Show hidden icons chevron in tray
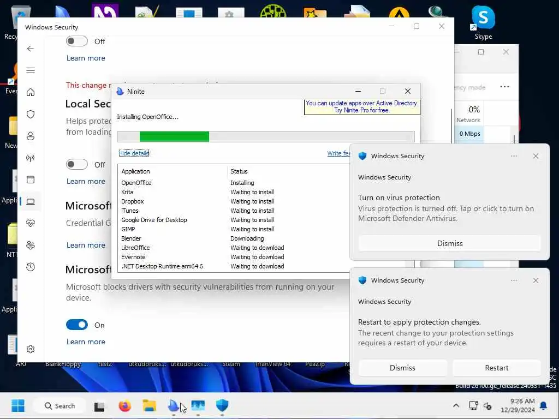Image resolution: width=559 pixels, height=419 pixels. [456, 405]
